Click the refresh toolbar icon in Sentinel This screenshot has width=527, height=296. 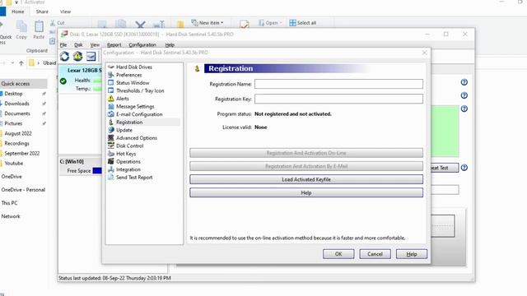click(x=64, y=57)
